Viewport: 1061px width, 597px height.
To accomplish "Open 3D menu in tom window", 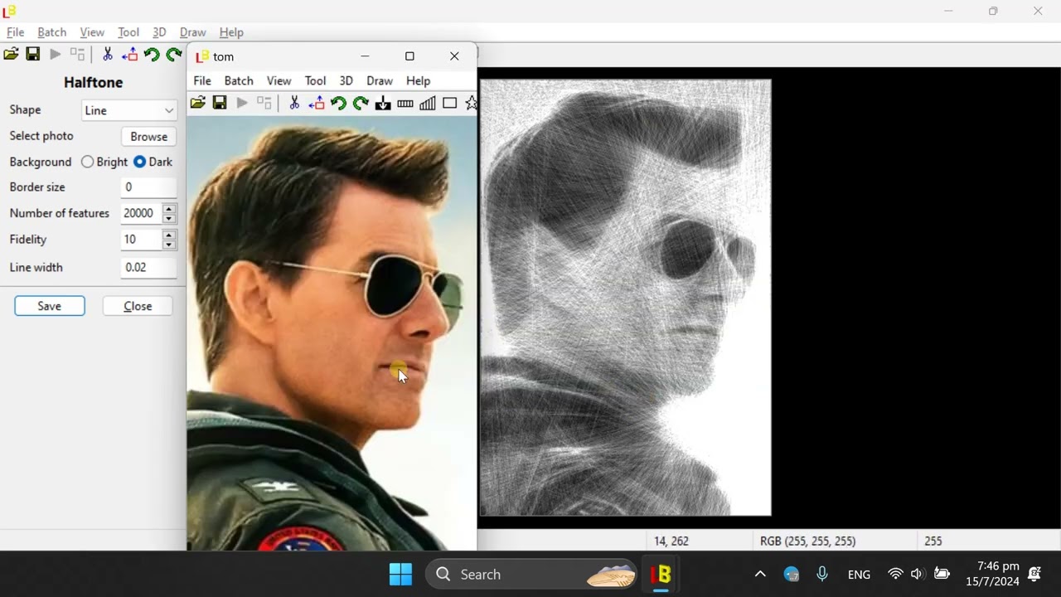I will (x=346, y=80).
